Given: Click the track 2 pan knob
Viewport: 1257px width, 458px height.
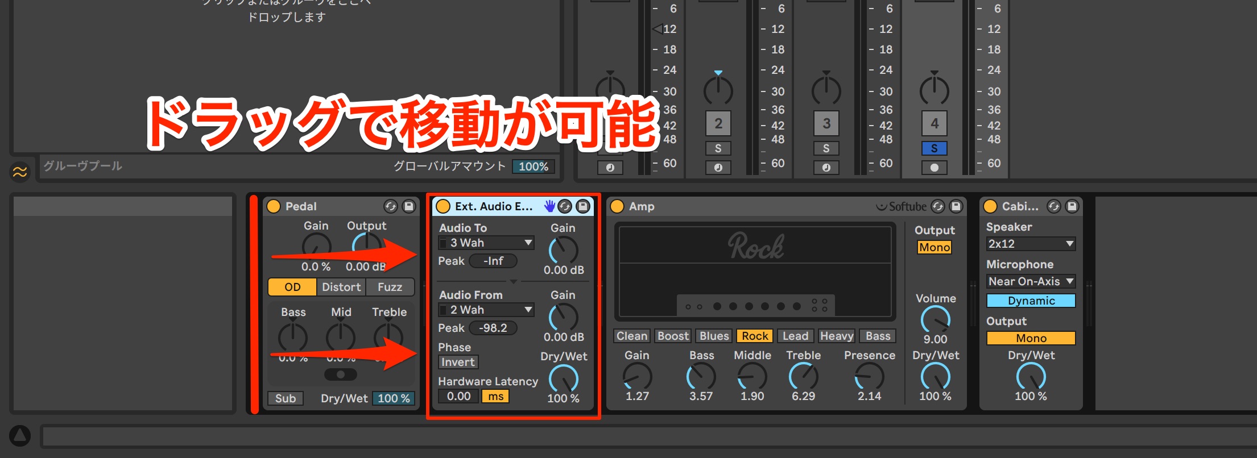Looking at the screenshot, I should 718,89.
